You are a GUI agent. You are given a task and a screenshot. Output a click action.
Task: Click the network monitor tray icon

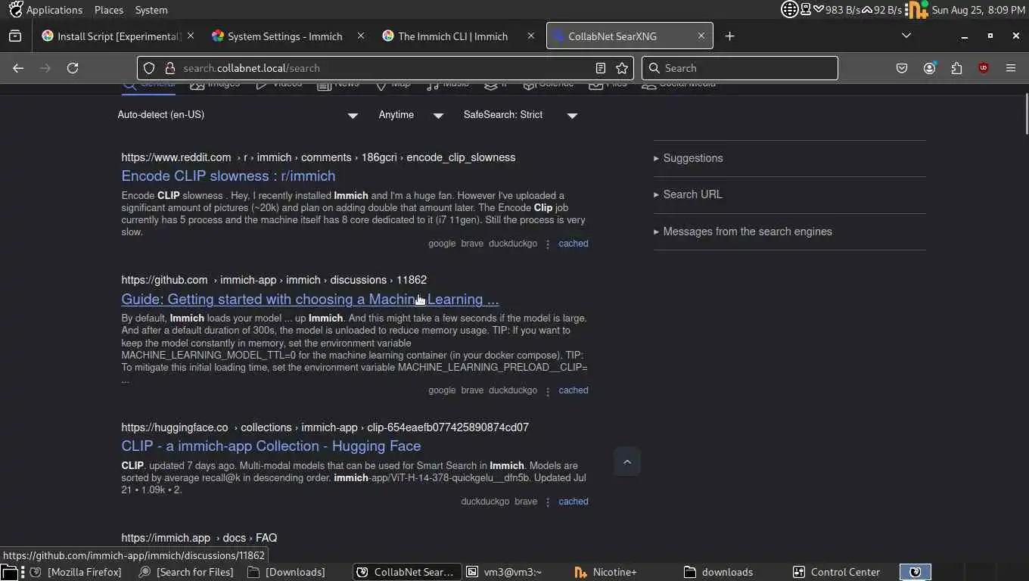806,10
